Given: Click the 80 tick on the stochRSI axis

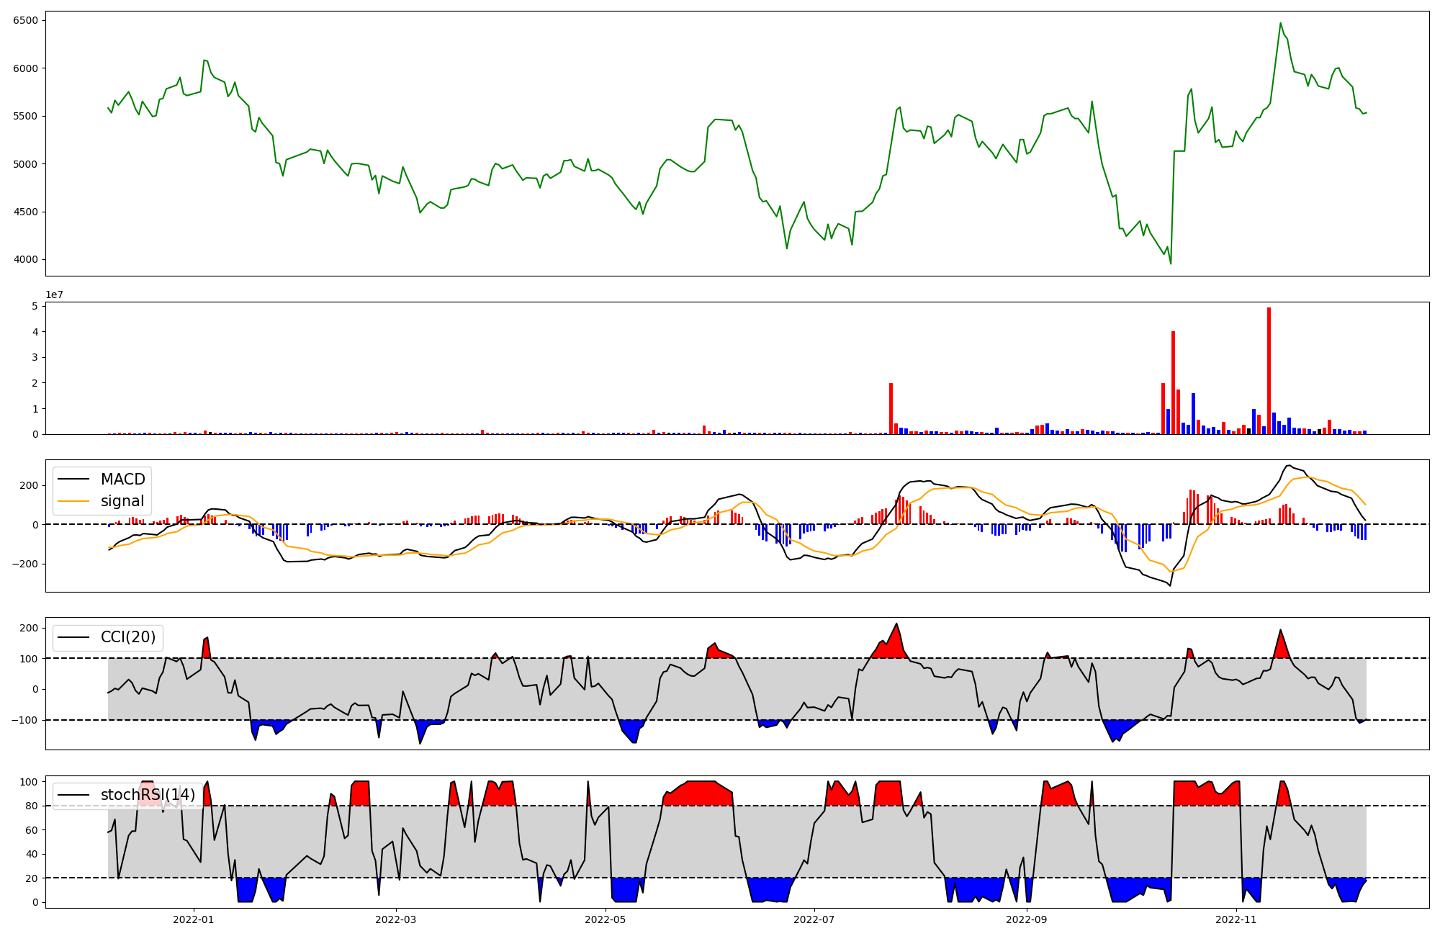Looking at the screenshot, I should 32,806.
